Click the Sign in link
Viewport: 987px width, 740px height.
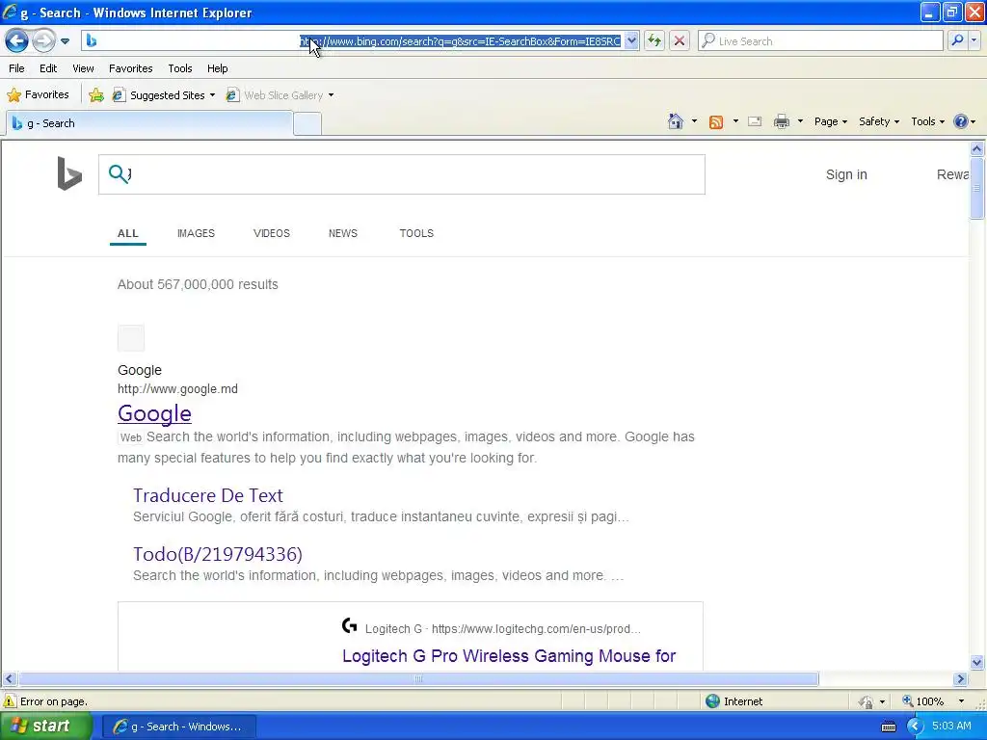pos(846,175)
